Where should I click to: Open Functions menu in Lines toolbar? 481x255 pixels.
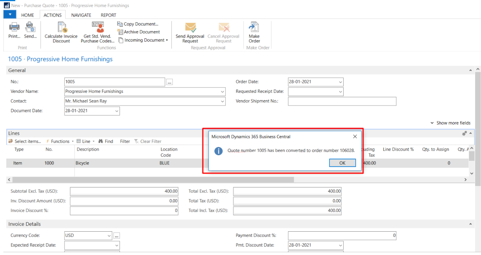coord(60,141)
